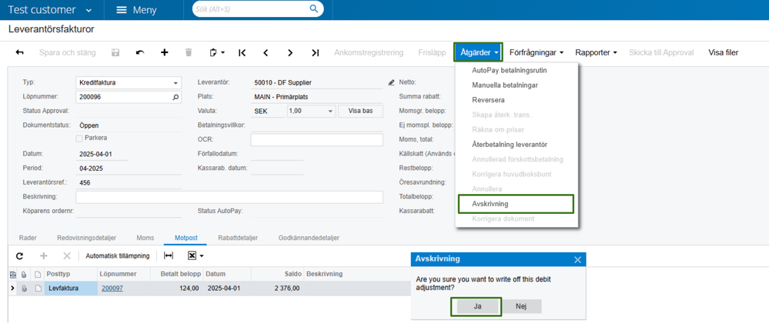The width and height of the screenshot is (769, 327).
Task: Switch to the Moms tab
Action: [x=145, y=238]
